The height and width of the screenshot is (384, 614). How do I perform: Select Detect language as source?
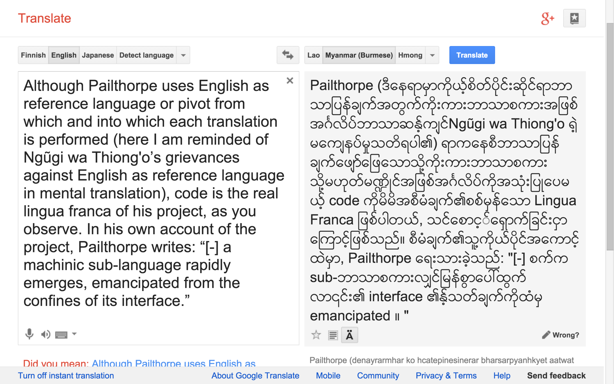(146, 55)
